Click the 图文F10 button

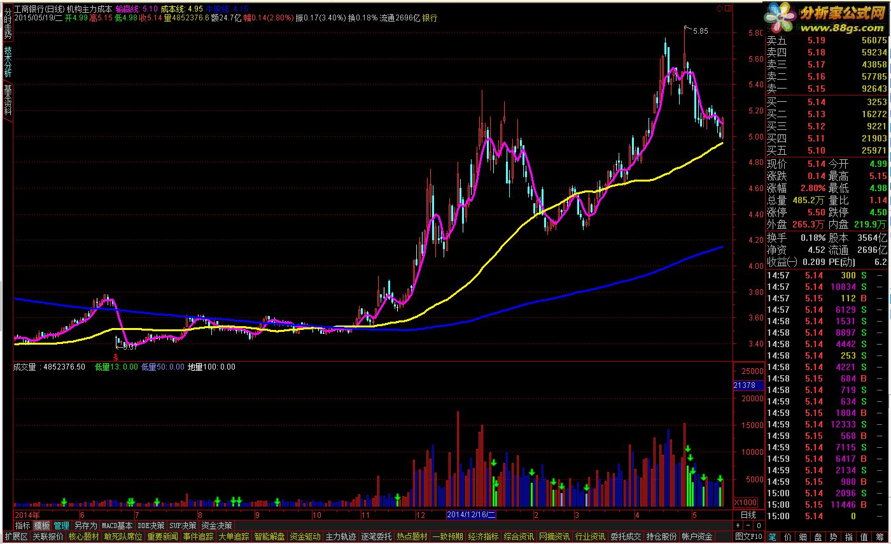pyautogui.click(x=748, y=536)
